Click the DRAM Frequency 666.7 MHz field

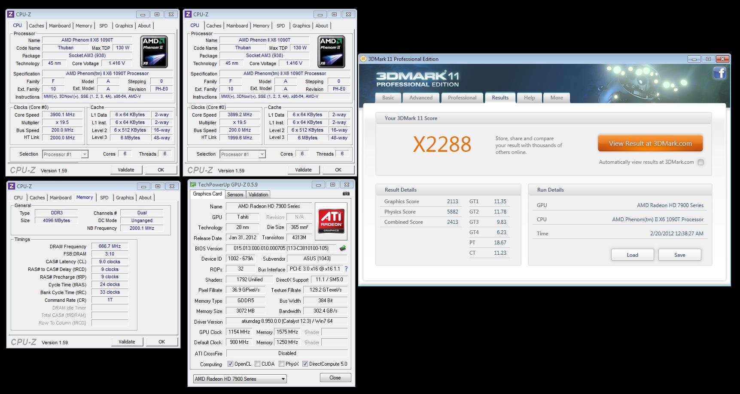click(110, 247)
